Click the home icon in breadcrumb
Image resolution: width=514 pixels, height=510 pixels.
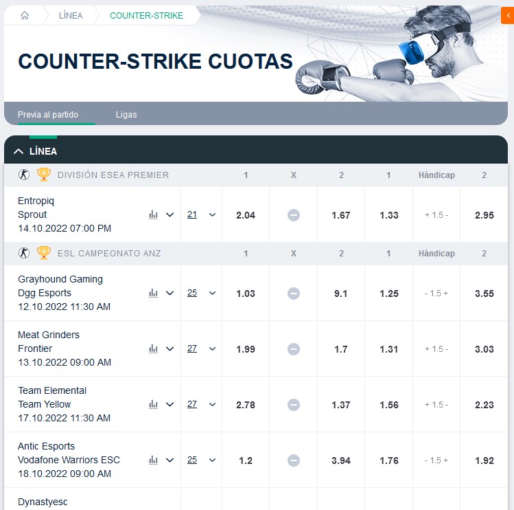25,15
